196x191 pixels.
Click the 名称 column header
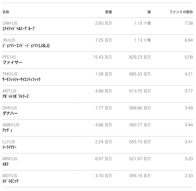tap(6, 12)
